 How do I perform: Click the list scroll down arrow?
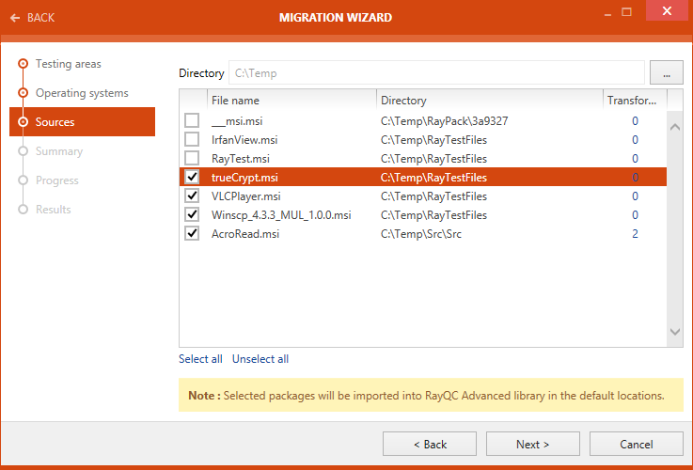675,331
